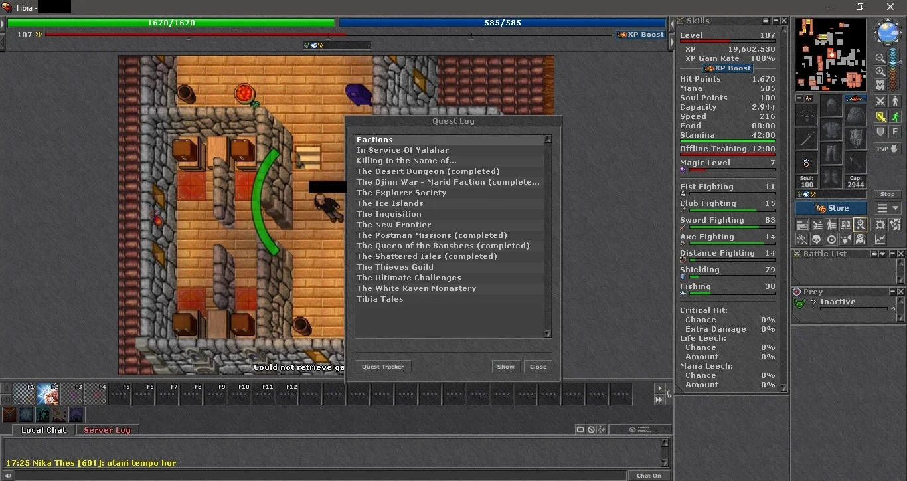Expand the three-line menu dropdown

[x=888, y=208]
